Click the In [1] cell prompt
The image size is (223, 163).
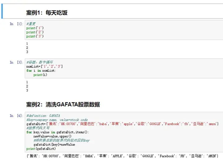point(16,24)
